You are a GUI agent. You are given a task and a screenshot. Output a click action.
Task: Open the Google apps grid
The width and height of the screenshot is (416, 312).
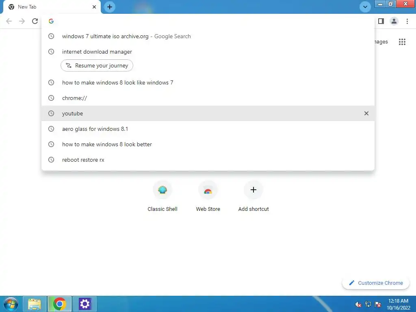point(402,42)
